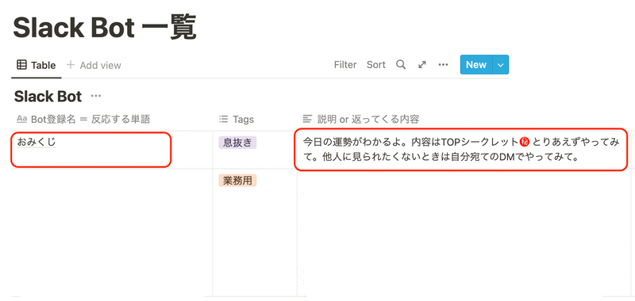This screenshot has height=301, width=635.
Task: Open the search magnifier icon
Action: coord(401,65)
